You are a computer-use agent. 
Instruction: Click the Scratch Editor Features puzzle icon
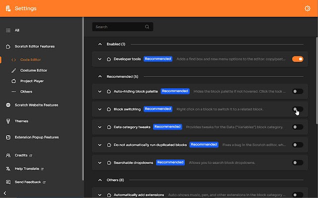pyautogui.click(x=8, y=47)
